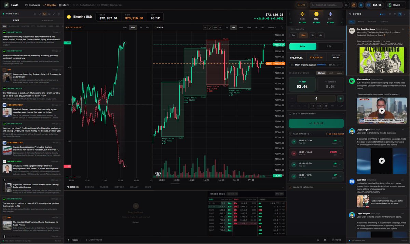Screen dimensions: 410x244
Task: Select 1s interval on Pyth chart
Action: [227, 27]
